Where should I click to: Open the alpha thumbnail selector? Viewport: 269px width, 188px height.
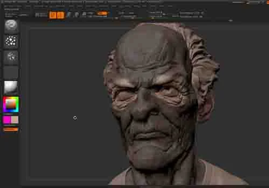(x=11, y=56)
